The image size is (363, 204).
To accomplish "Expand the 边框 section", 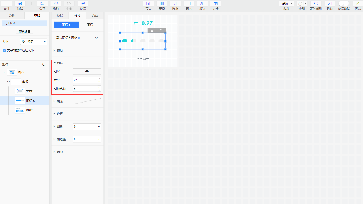I will 55,114.
